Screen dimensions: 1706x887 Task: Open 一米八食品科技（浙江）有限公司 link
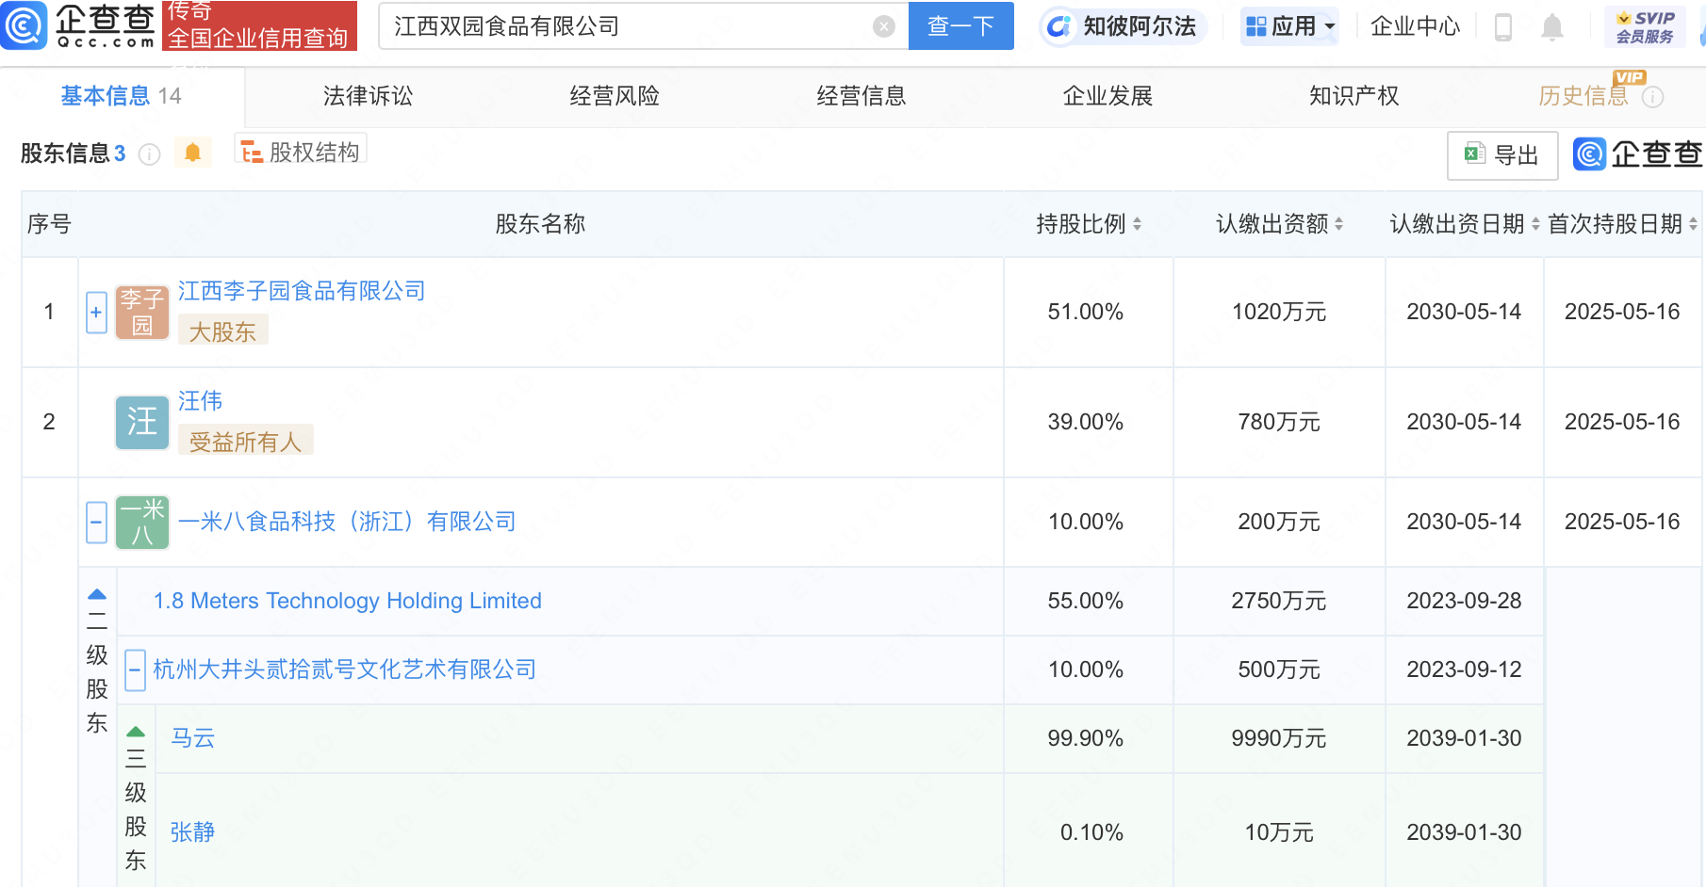click(347, 522)
